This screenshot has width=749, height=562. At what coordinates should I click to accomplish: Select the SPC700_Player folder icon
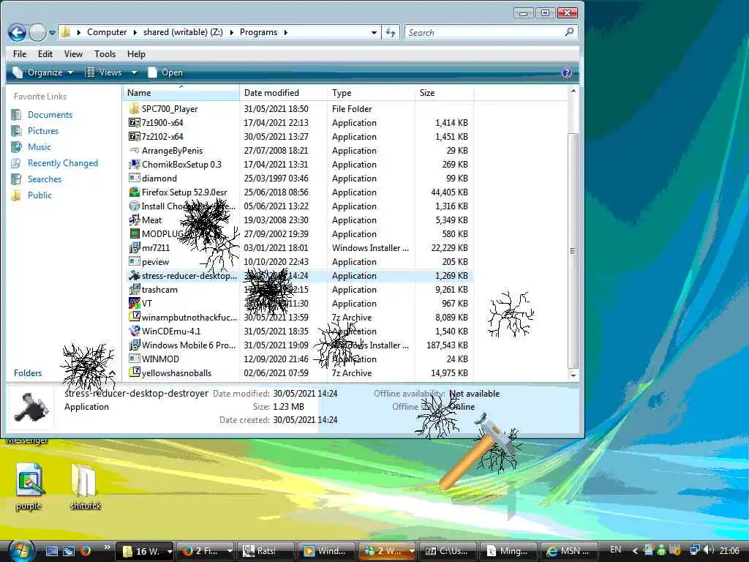135,109
